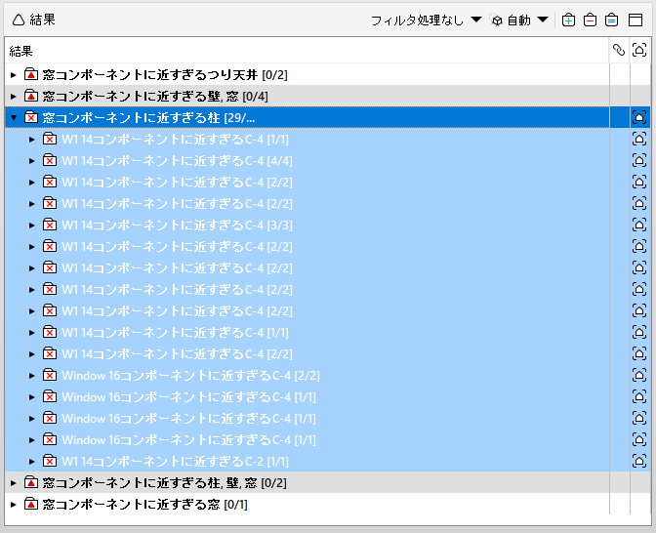656x533 pixels.
Task: Zoom to the W1 14 C-4 [4/4] result
Action: tap(639, 161)
